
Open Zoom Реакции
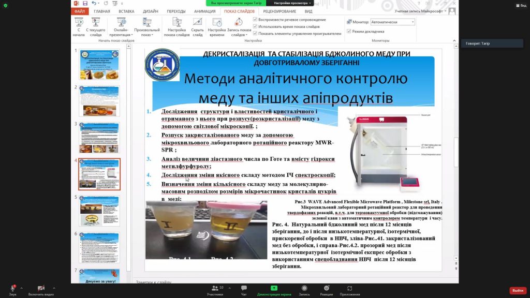(x=326, y=290)
